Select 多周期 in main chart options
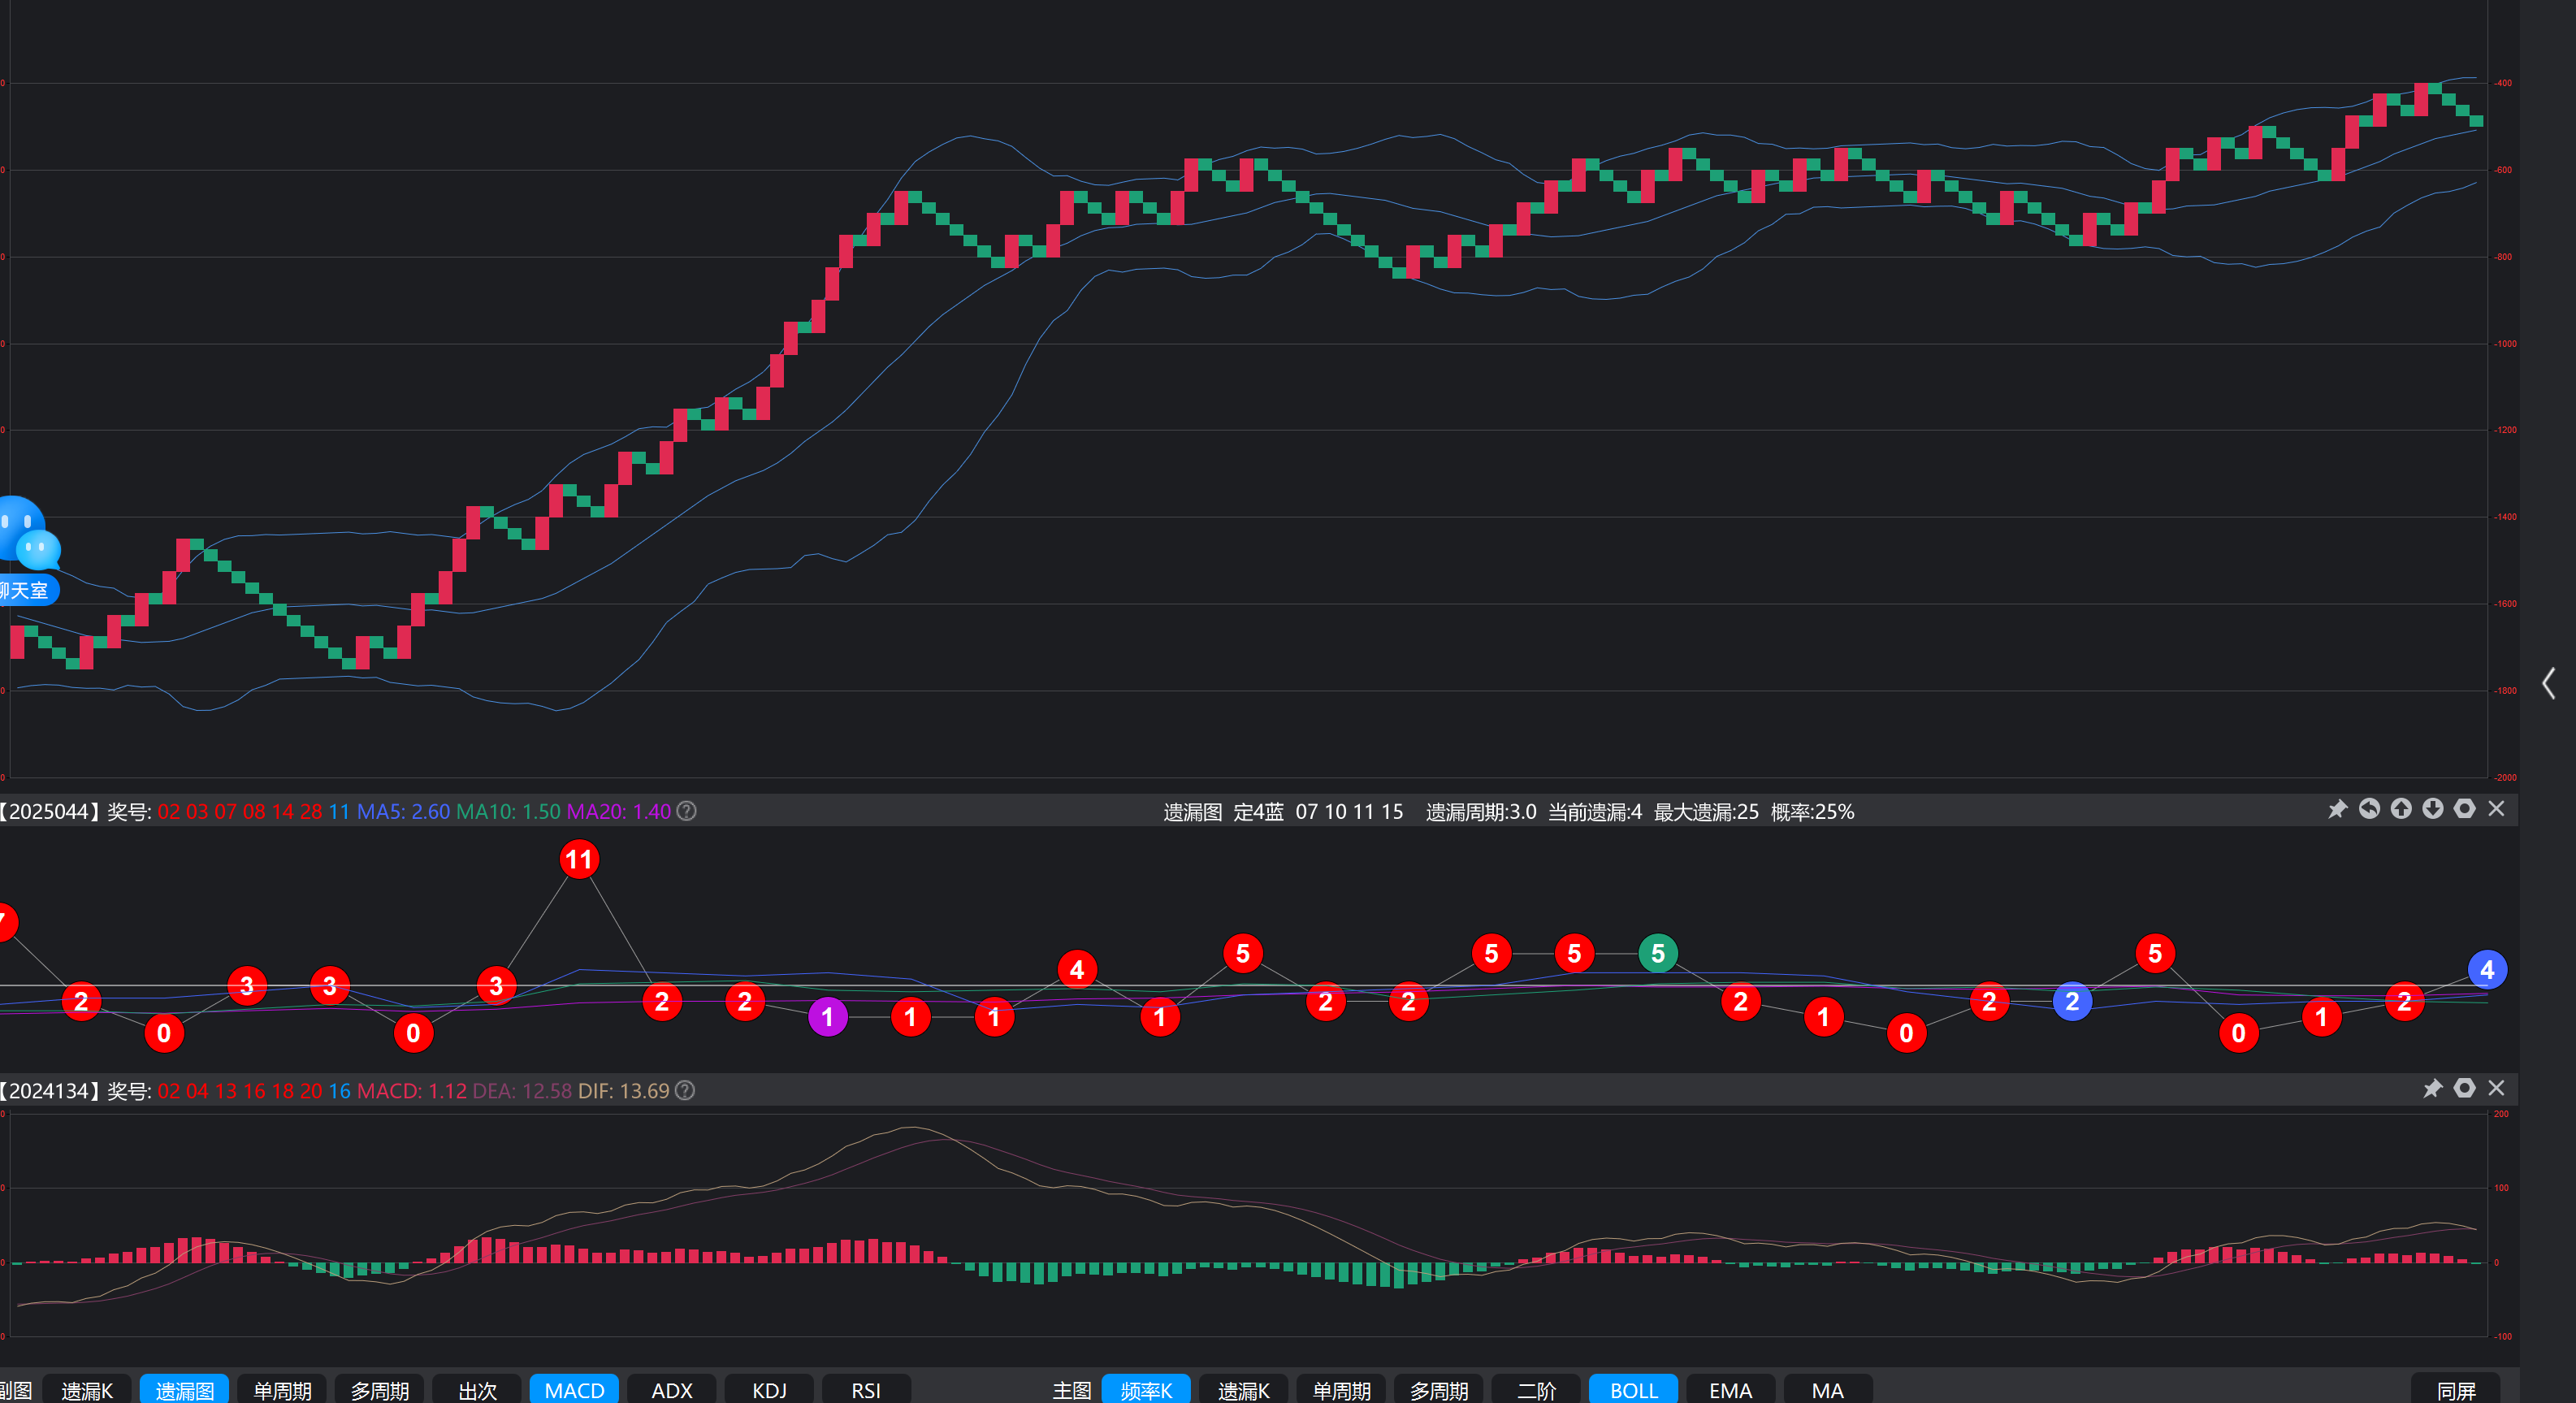Viewport: 2576px width, 1403px height. click(x=1438, y=1389)
